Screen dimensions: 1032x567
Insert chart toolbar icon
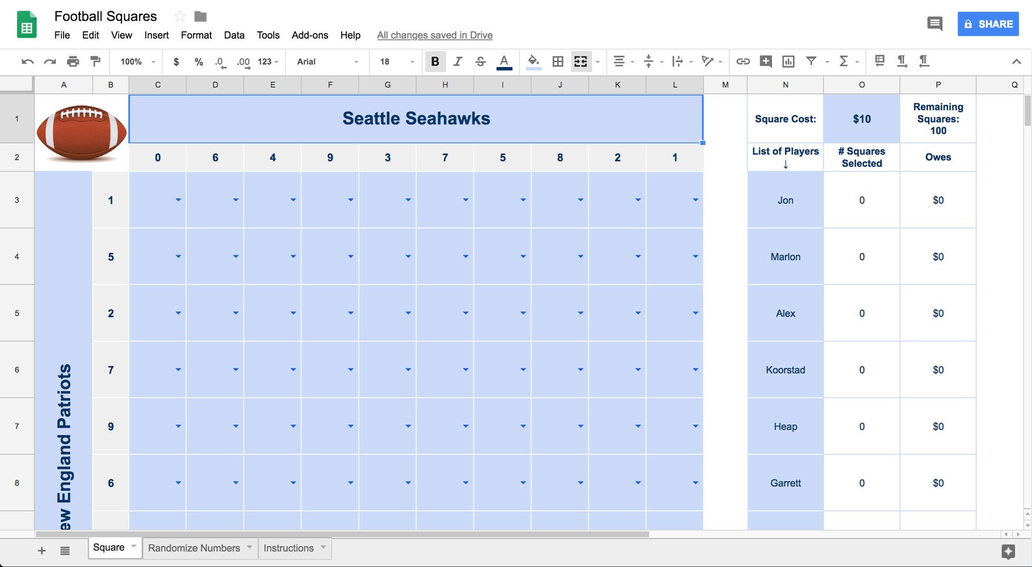click(788, 62)
